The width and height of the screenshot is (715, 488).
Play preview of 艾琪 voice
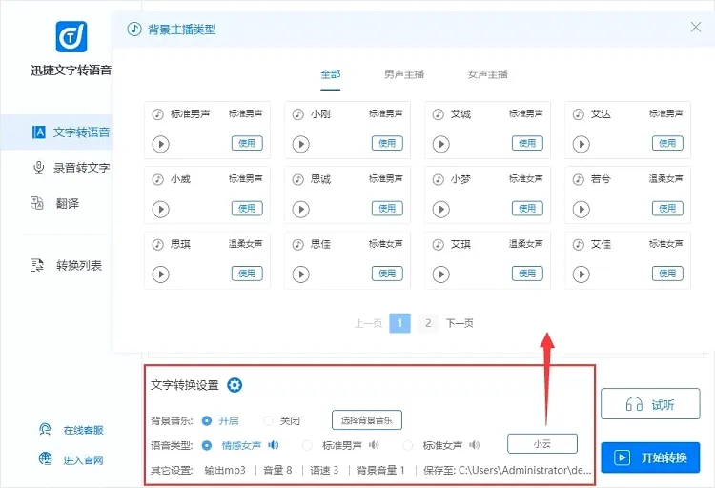click(441, 274)
